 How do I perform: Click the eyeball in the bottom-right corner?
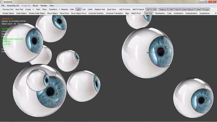(193, 98)
